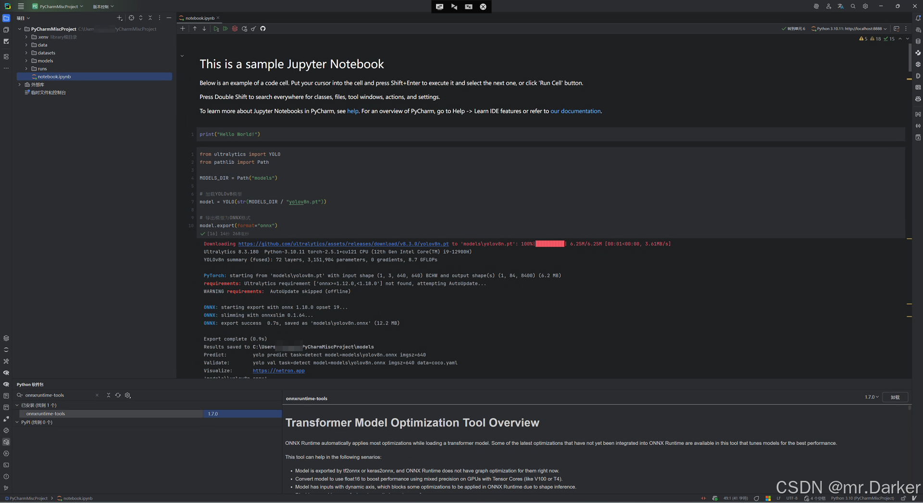Image resolution: width=923 pixels, height=503 pixels.
Task: Click Python 3.10 interpreter in status bar
Action: point(862,498)
